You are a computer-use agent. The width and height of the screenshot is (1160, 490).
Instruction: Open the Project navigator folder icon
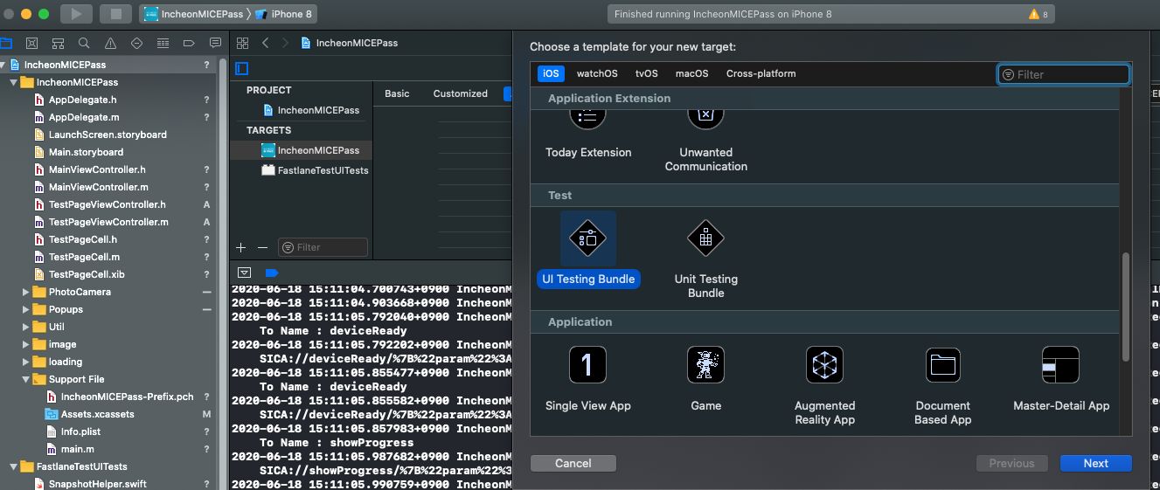6,43
